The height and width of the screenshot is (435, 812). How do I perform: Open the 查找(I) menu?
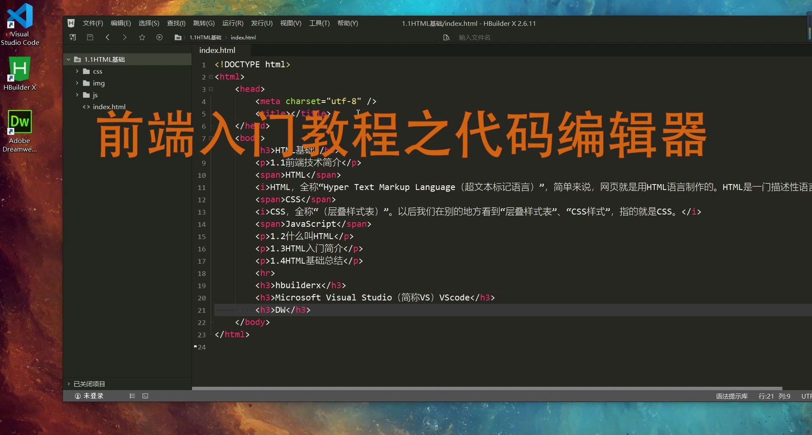[176, 23]
